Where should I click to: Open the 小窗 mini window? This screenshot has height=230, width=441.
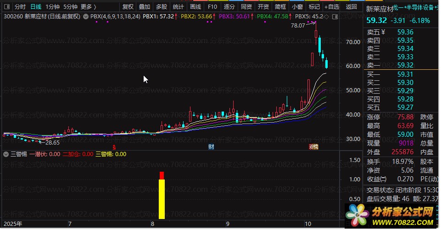tap(297, 6)
